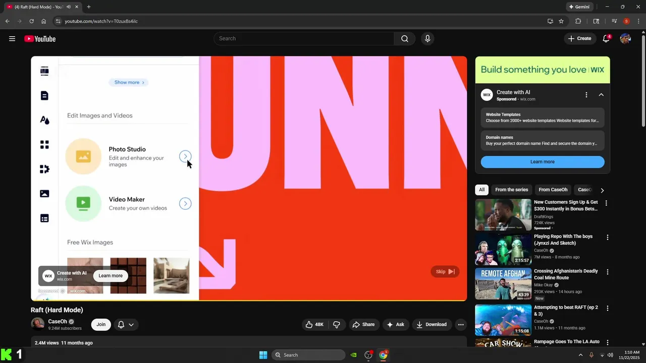Click the Gemini button in the title bar
Screen dimensions: 646x363
tap(579, 7)
